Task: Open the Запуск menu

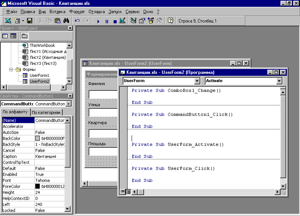Action: coord(115,12)
